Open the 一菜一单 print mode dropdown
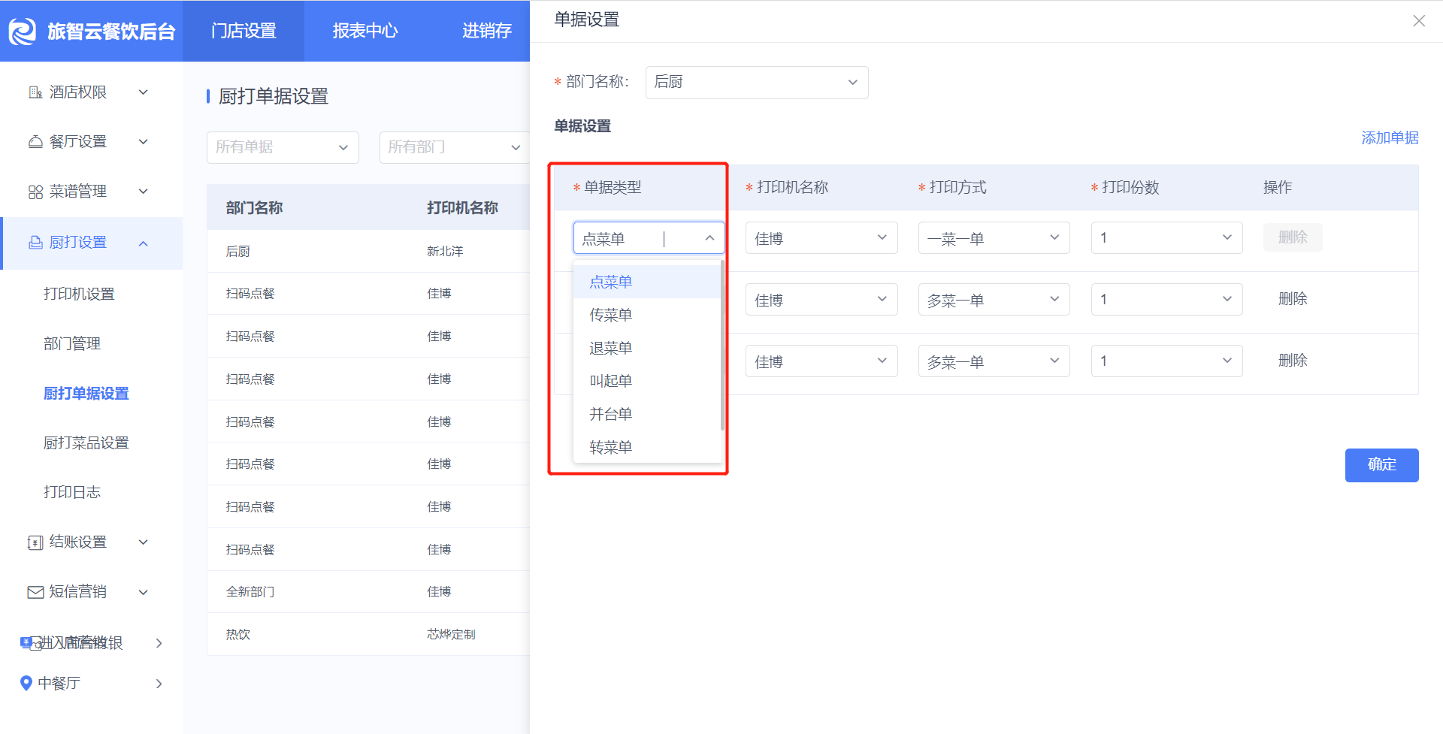1443x734 pixels. [994, 238]
